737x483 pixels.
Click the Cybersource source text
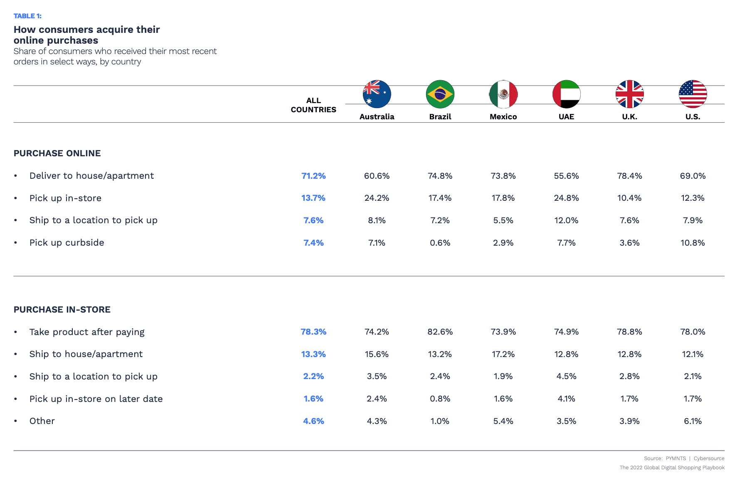(x=709, y=458)
